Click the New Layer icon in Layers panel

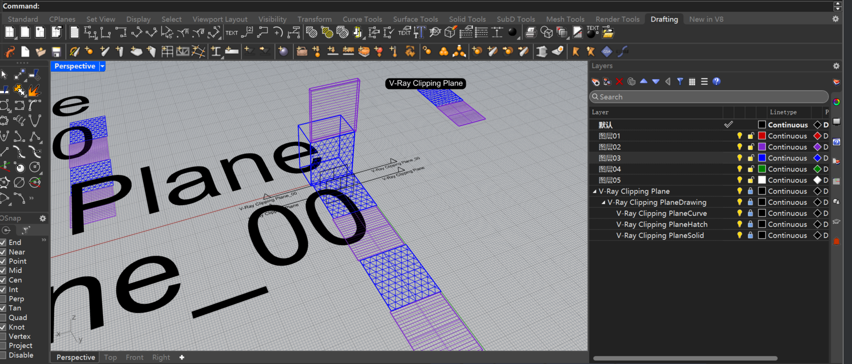coord(595,82)
